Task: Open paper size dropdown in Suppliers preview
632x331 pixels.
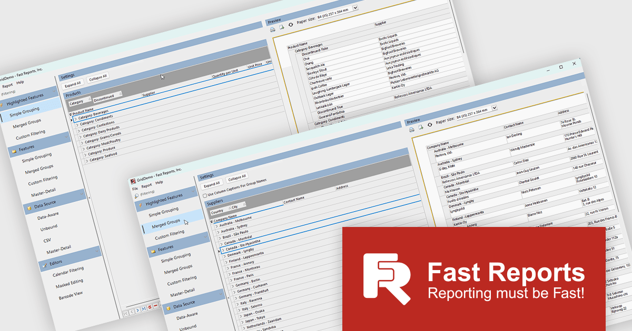Action: pos(494,108)
